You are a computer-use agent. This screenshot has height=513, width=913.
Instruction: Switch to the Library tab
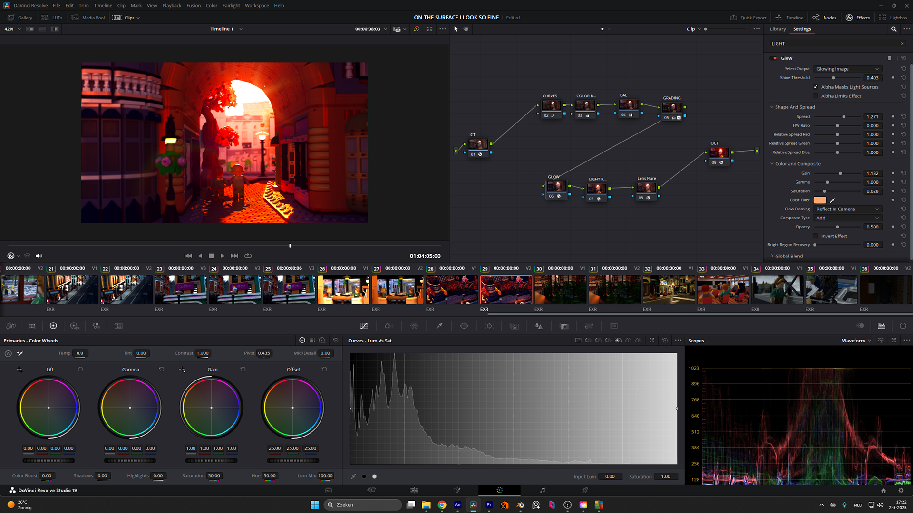777,29
